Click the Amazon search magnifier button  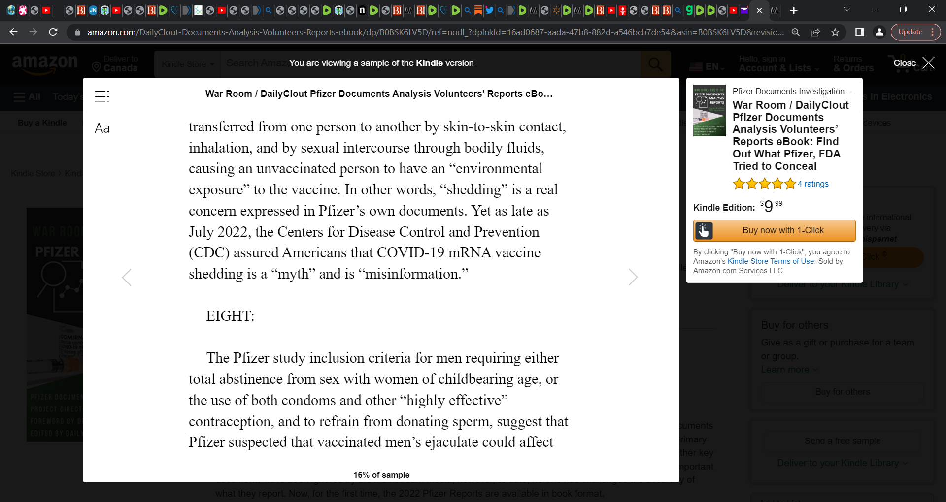coord(656,64)
